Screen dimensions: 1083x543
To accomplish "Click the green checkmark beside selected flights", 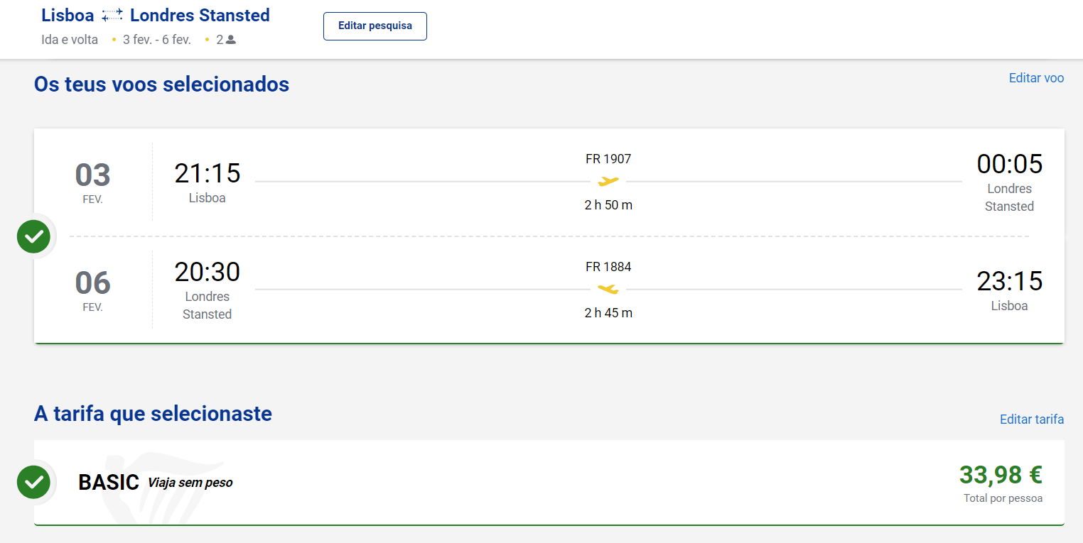I will (x=33, y=236).
